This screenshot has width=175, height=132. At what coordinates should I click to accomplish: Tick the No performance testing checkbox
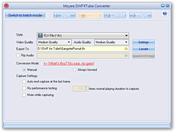[x=24, y=88]
